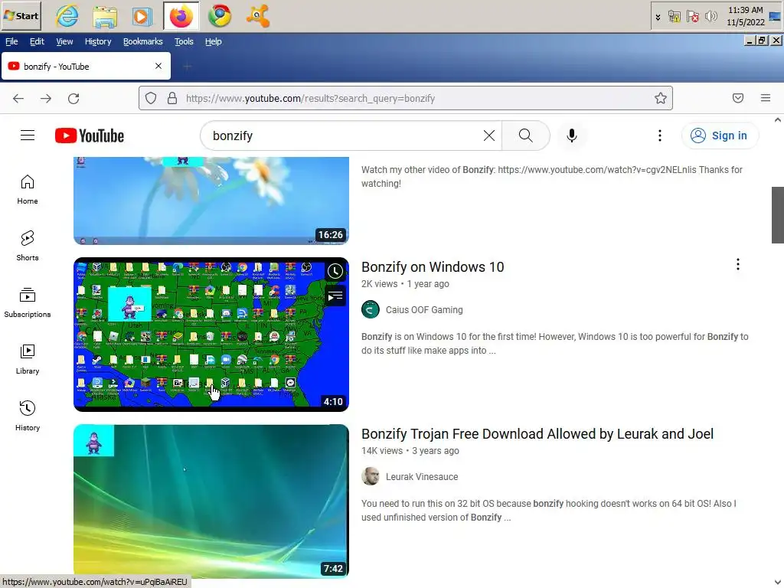Play the 4:10 Windows 10 thumbnail
Image resolution: width=784 pixels, height=588 pixels.
tap(211, 335)
